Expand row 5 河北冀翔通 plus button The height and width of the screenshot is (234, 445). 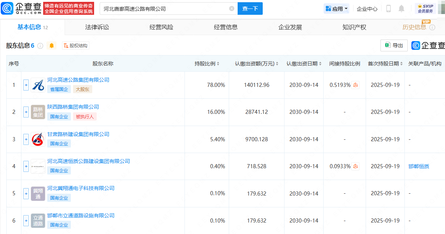point(26,193)
